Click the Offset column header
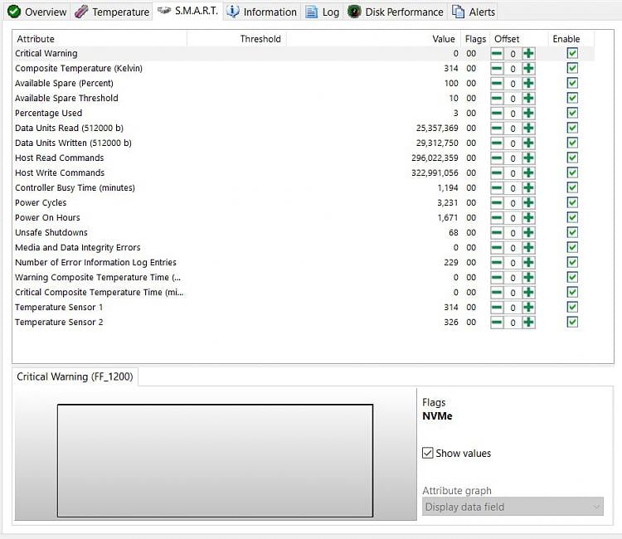This screenshot has height=539, width=622. [x=519, y=39]
